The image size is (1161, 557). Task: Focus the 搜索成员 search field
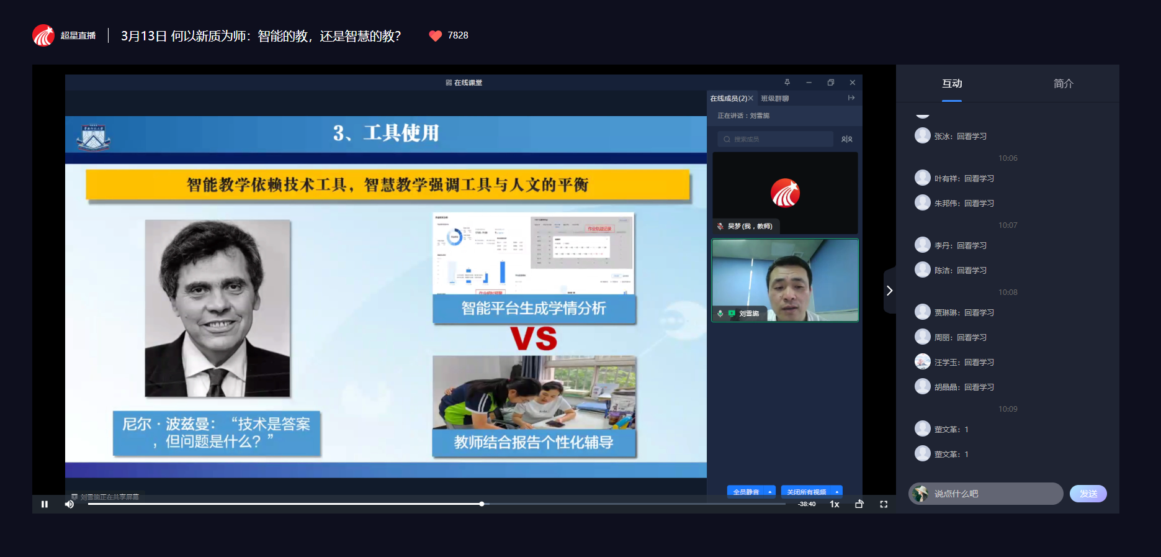[x=776, y=139]
